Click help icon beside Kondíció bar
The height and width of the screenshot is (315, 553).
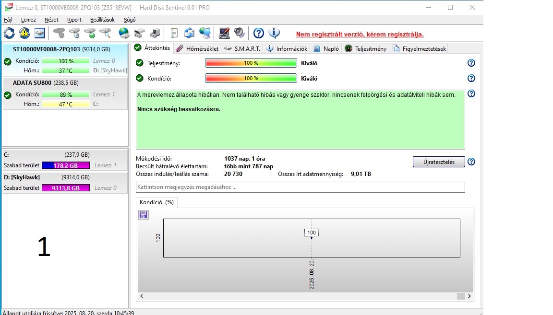[471, 78]
